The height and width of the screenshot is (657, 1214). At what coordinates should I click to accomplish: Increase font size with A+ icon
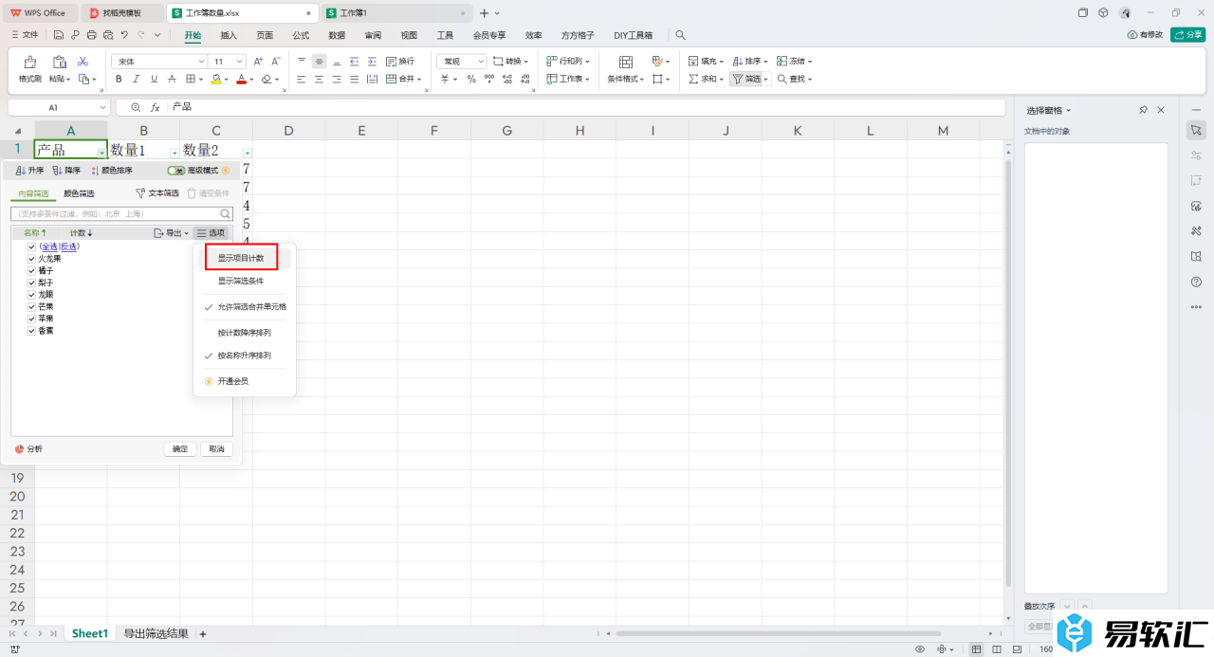258,61
